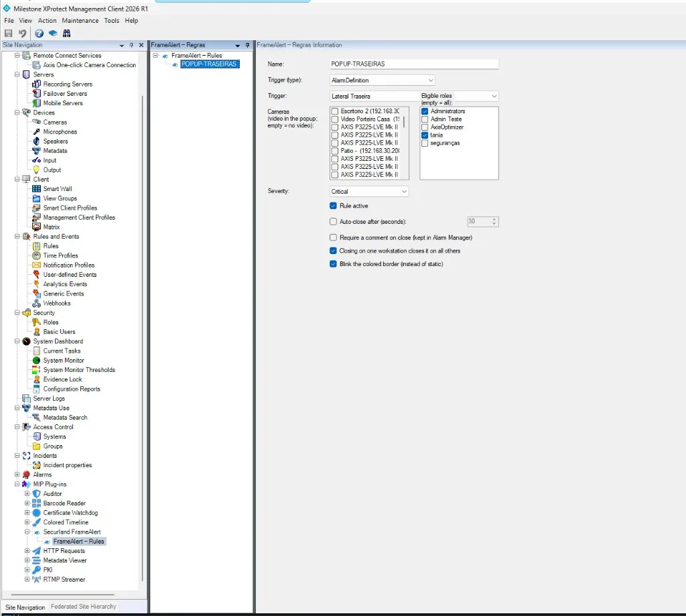Open the PKI key icon
The image size is (686, 616).
pyautogui.click(x=37, y=570)
